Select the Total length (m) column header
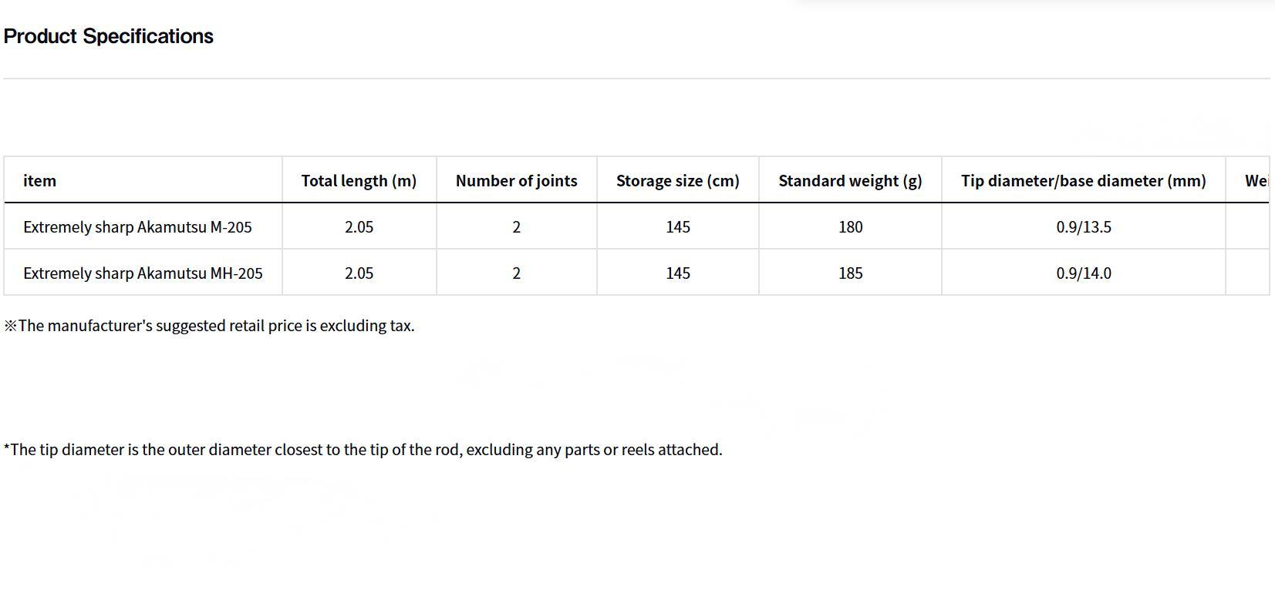The width and height of the screenshot is (1275, 593). pyautogui.click(x=359, y=181)
